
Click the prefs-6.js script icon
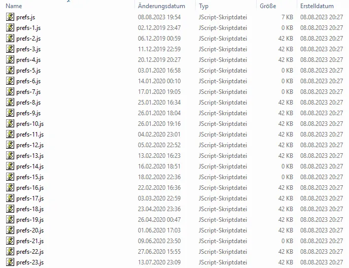[x=10, y=81]
